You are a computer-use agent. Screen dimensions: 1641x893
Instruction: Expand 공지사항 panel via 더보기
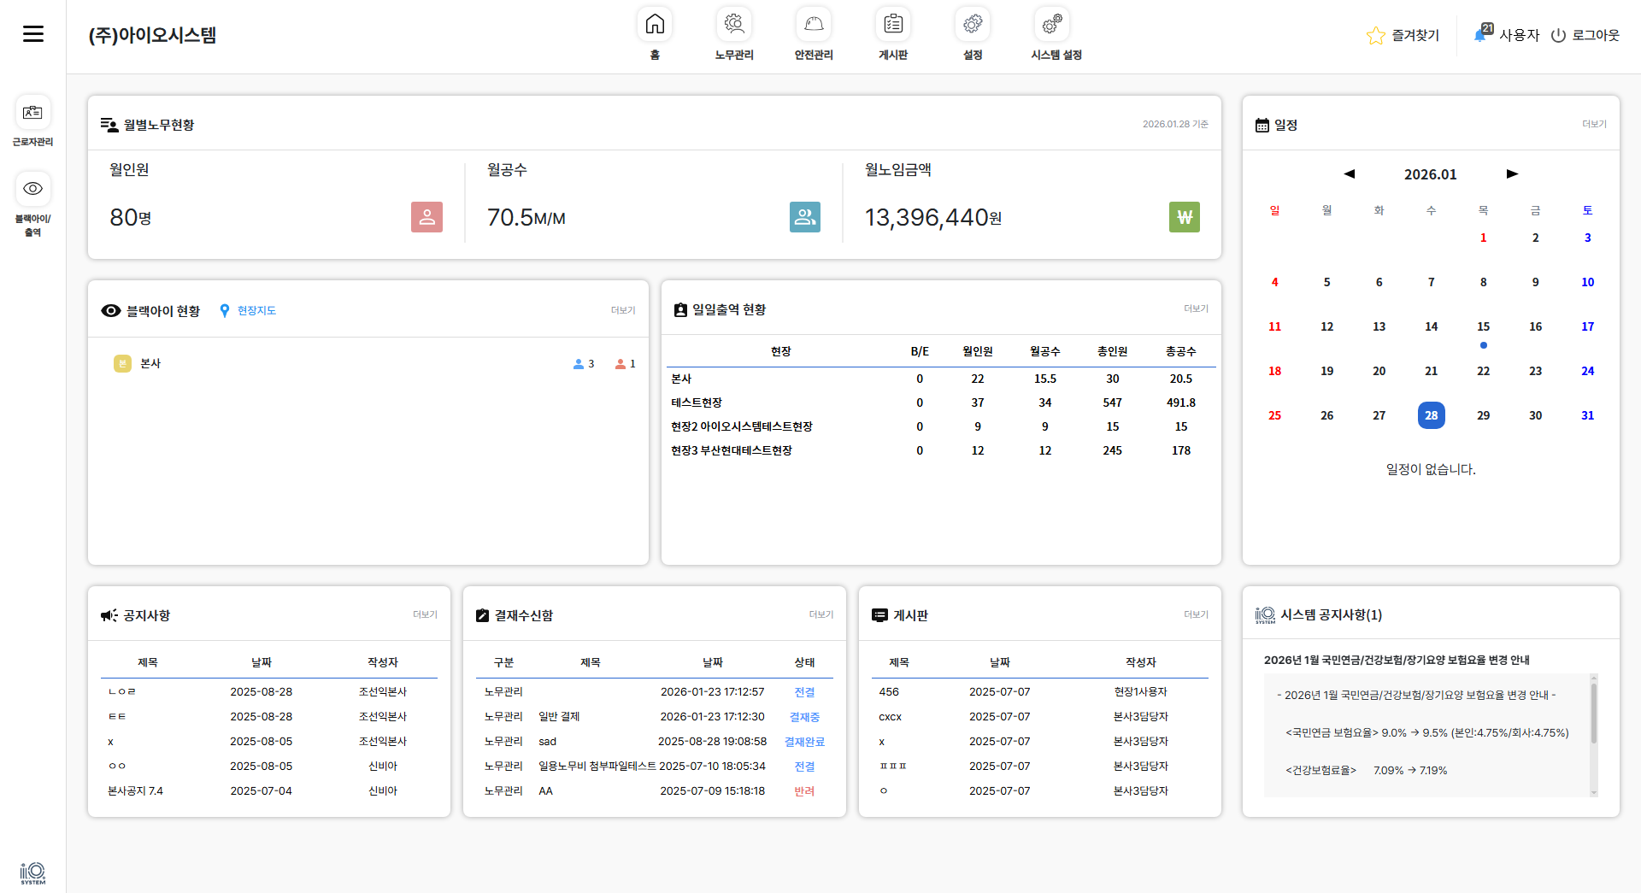pyautogui.click(x=425, y=614)
